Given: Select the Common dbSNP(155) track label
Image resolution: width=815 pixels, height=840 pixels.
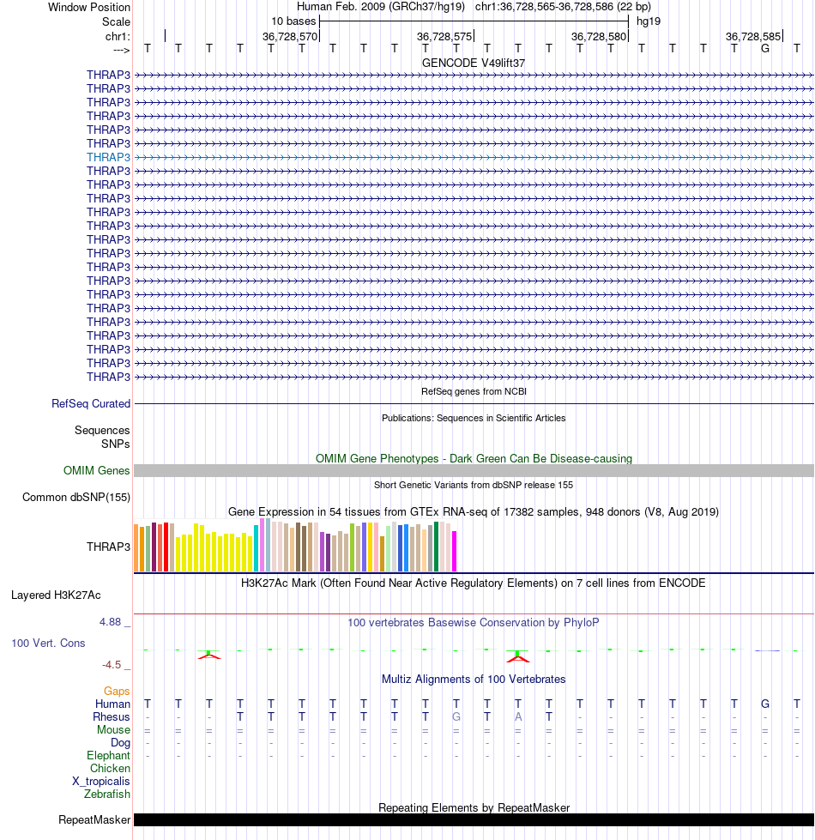Looking at the screenshot, I should (76, 498).
